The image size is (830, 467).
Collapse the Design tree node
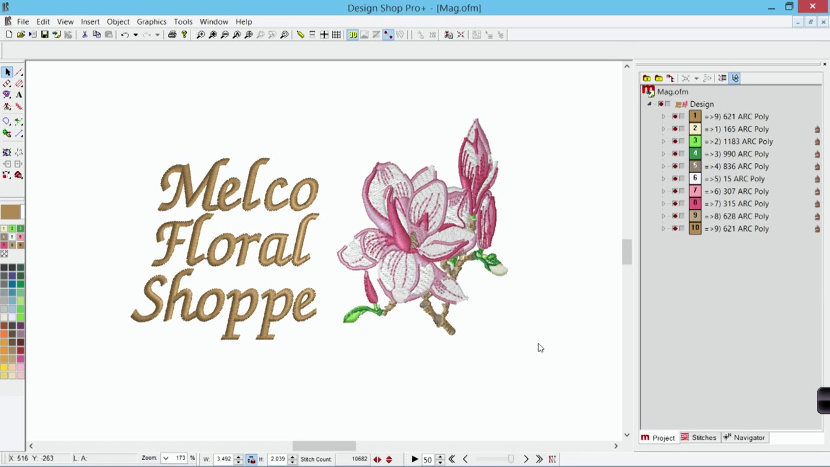[650, 104]
